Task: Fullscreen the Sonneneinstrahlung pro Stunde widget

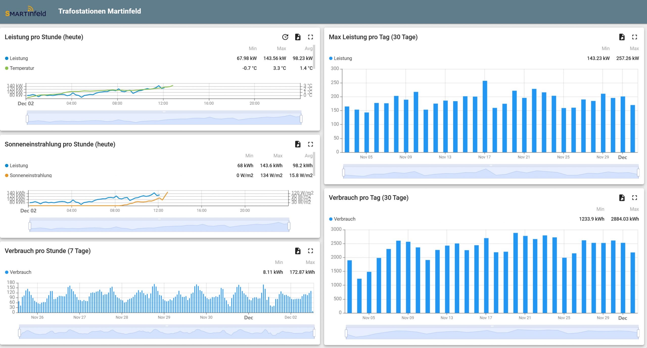Action: [x=310, y=144]
